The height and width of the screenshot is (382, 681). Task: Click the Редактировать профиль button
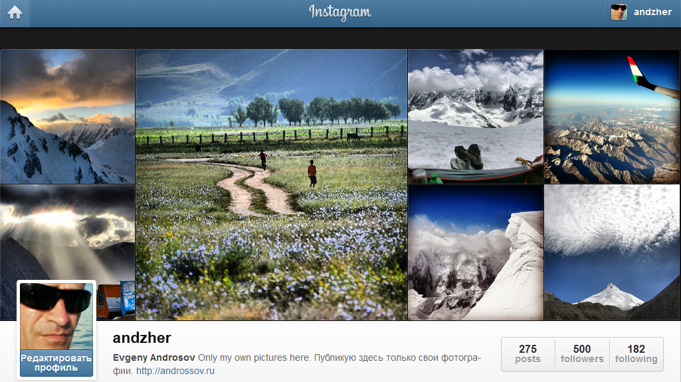(x=56, y=363)
